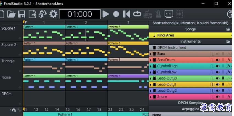Viewport: 234px width, 116px height.
Task: Start playback with the Play button
Action: [x=106, y=14]
